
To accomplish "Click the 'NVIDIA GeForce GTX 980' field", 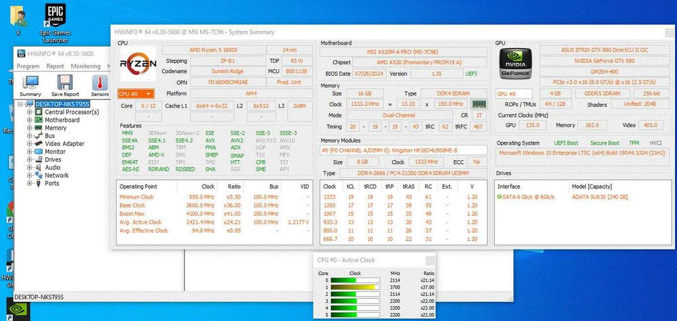I will tap(605, 61).
